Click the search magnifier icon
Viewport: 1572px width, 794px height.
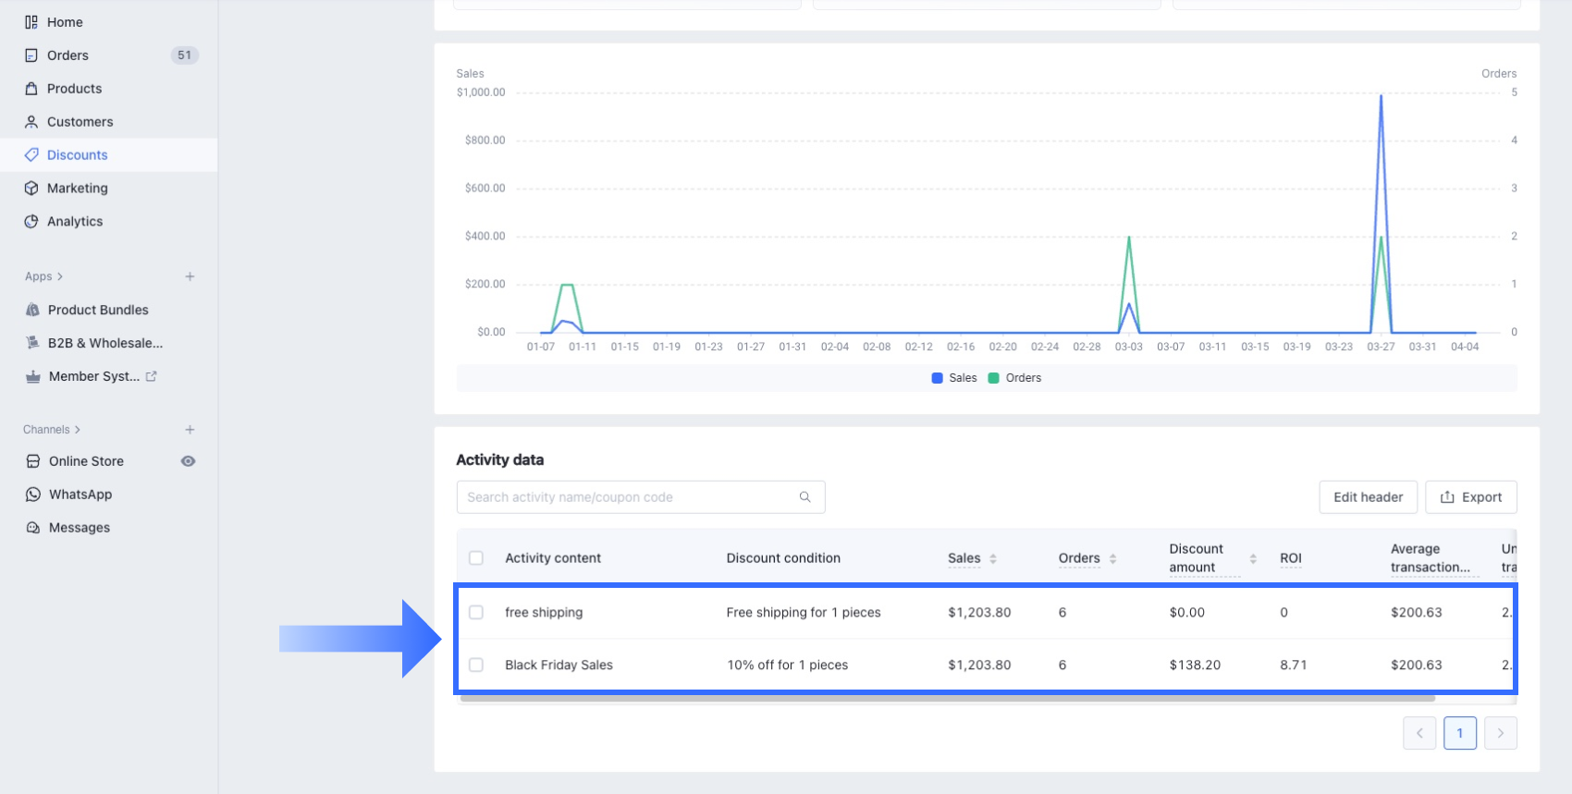point(804,497)
